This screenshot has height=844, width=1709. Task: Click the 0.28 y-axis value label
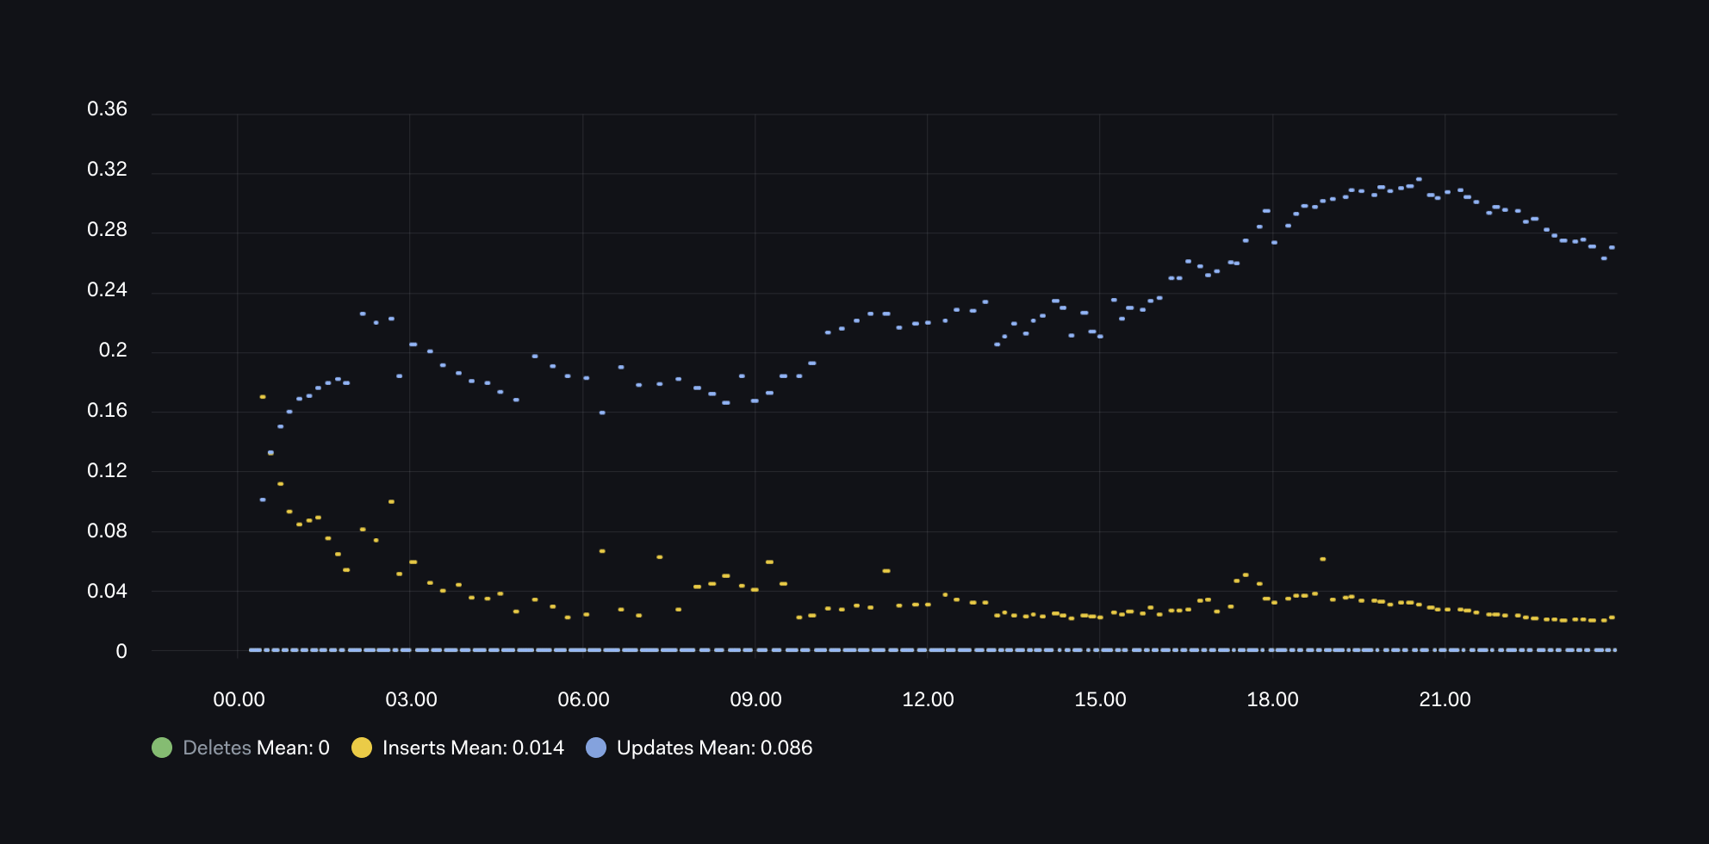[x=107, y=229]
